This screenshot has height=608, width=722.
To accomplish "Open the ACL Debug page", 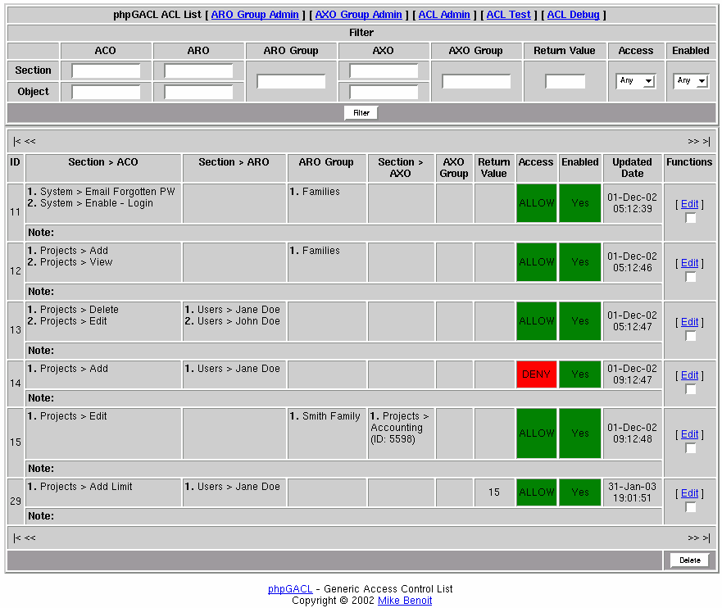I will [x=573, y=15].
